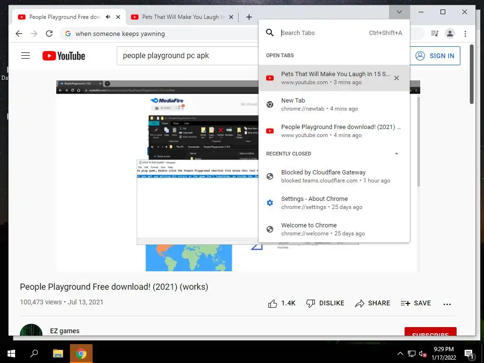
Task: Click the video title text
Action: point(114,287)
